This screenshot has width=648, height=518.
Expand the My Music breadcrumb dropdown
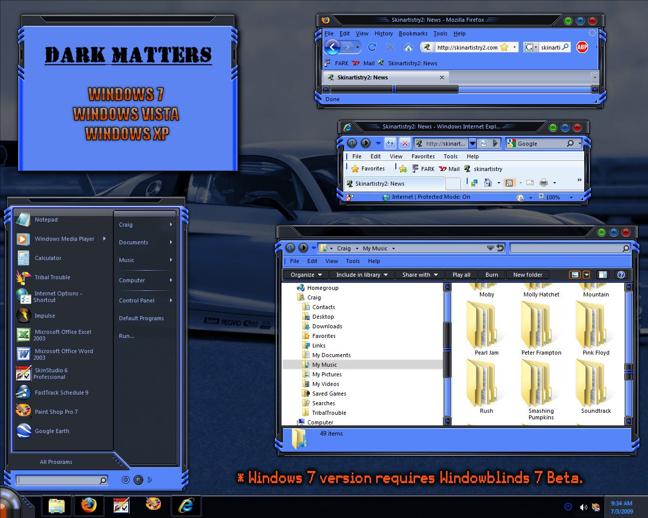click(x=393, y=248)
